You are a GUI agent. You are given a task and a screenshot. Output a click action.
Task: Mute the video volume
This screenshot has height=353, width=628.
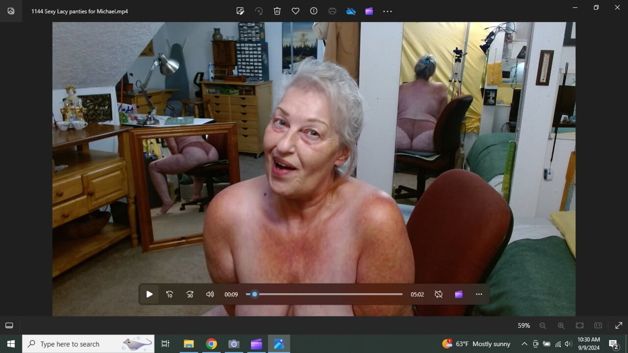(210, 294)
